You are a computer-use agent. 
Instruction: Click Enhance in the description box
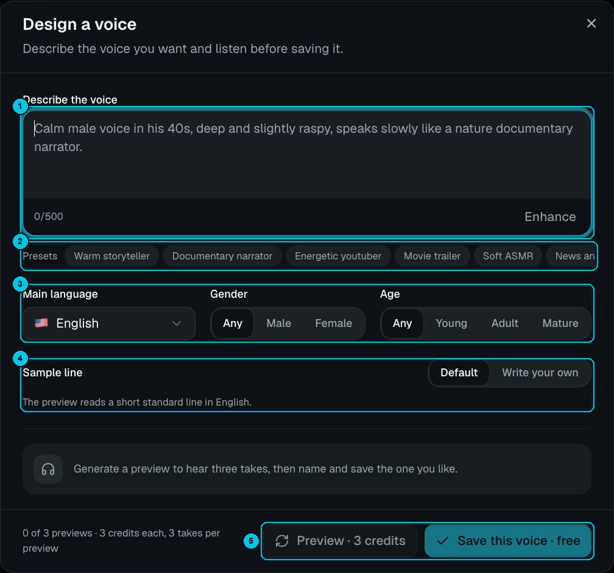tap(550, 217)
